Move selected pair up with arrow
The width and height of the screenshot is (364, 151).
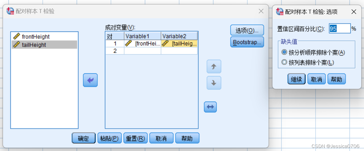click(214, 67)
